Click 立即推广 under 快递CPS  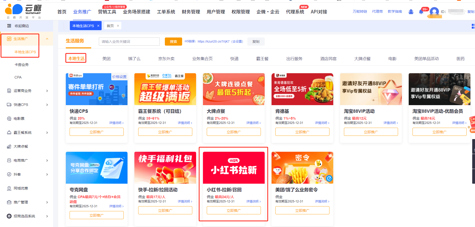pos(97,132)
